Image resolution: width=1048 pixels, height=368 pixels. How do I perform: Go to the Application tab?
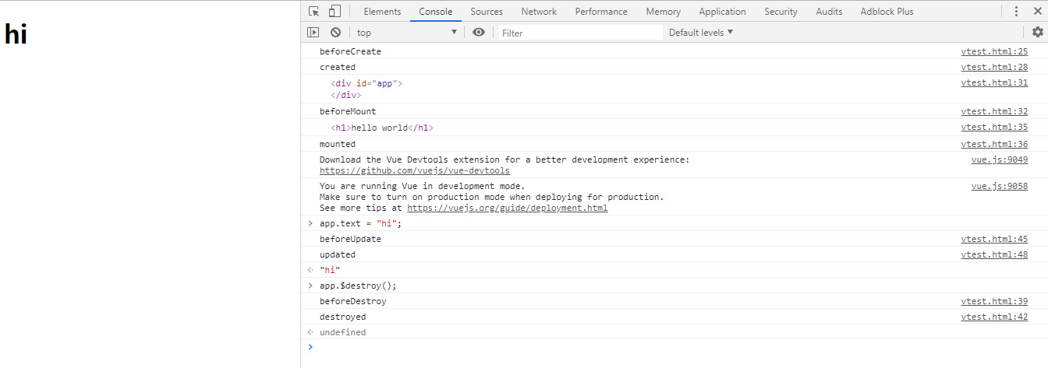722,11
